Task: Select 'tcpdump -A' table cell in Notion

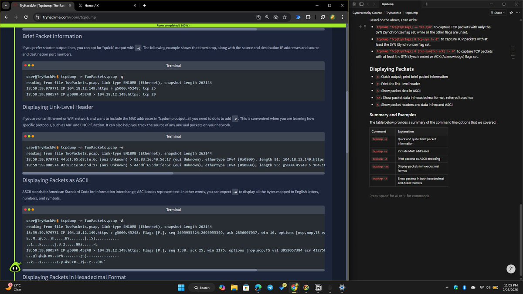Action: coord(382,159)
